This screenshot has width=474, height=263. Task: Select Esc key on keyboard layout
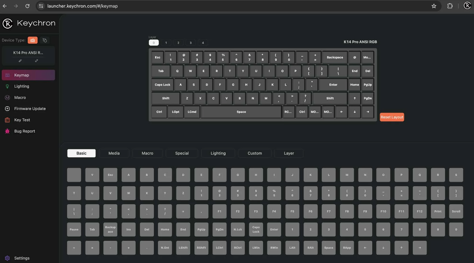click(x=158, y=57)
